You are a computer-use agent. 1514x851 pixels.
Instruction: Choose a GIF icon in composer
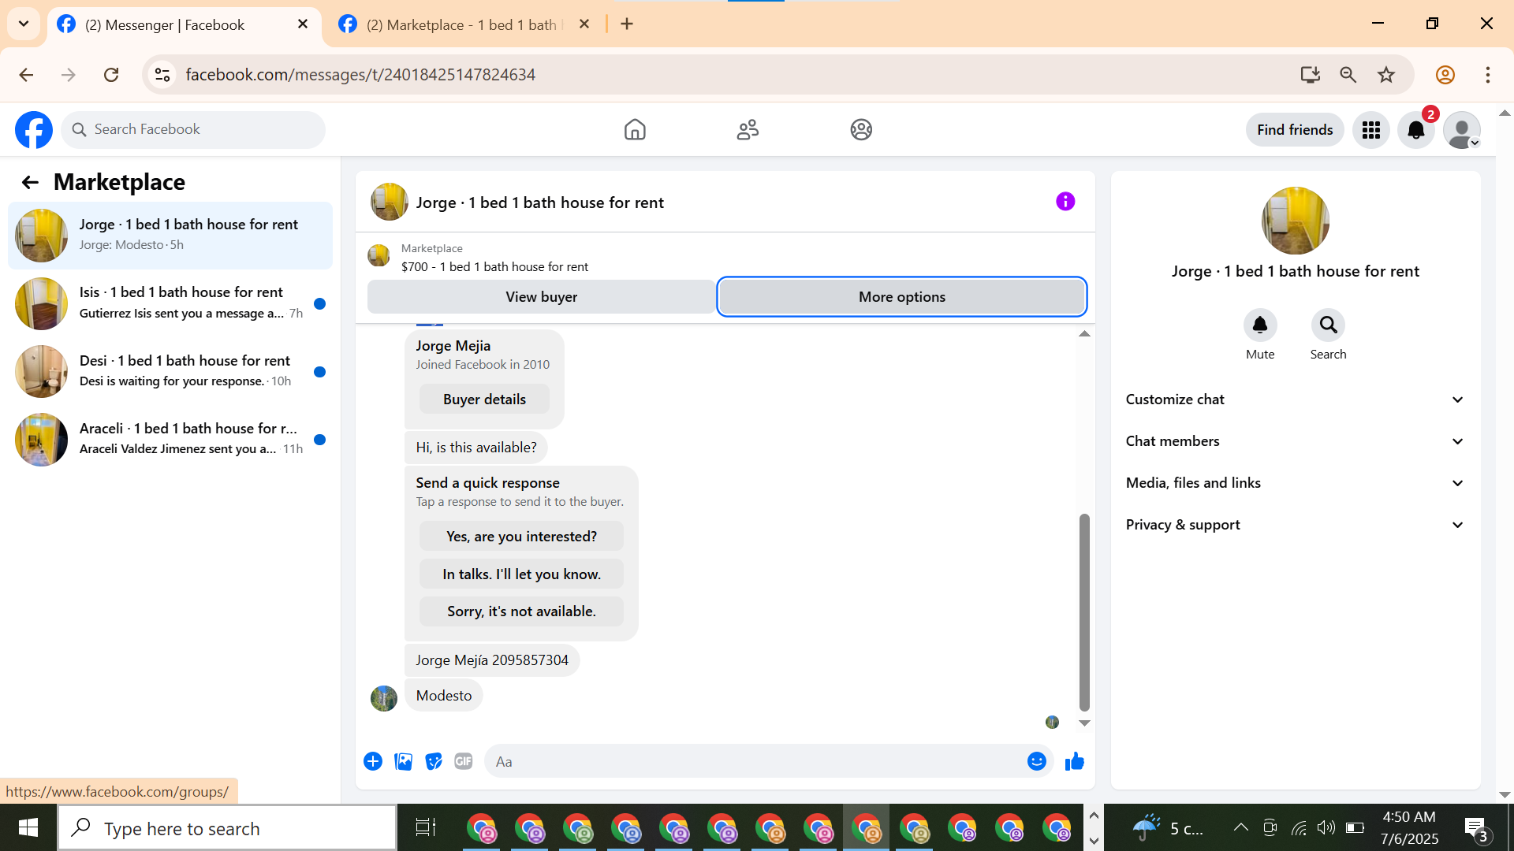[x=463, y=761]
